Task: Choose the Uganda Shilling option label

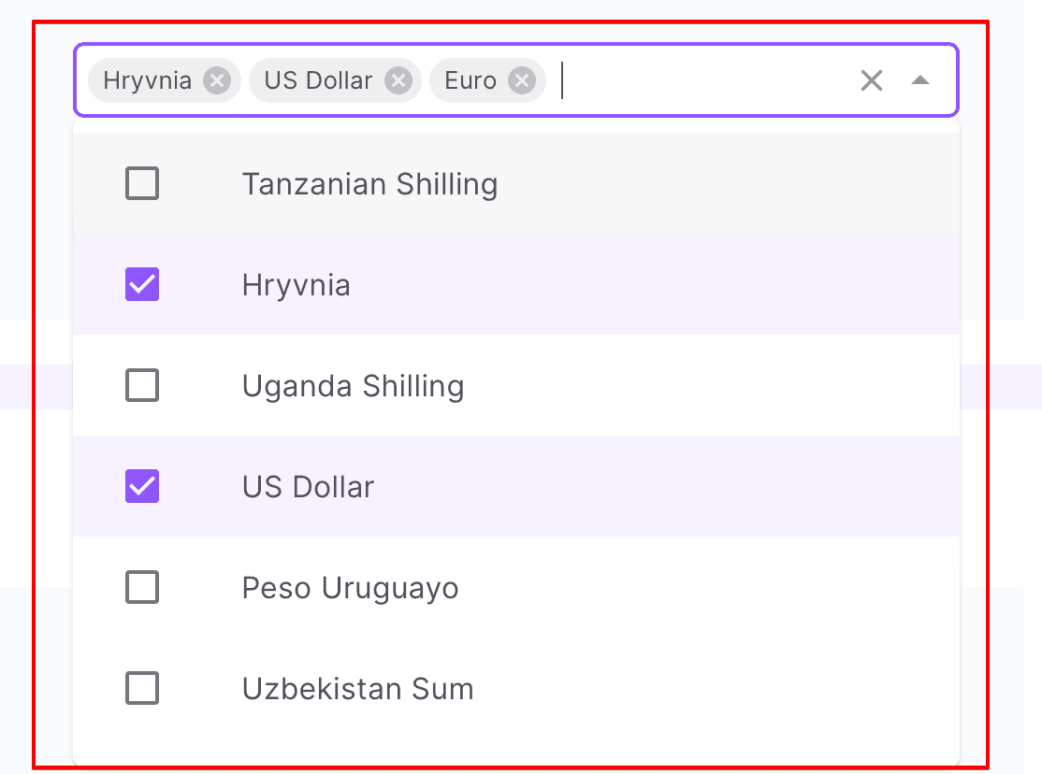Action: click(353, 386)
